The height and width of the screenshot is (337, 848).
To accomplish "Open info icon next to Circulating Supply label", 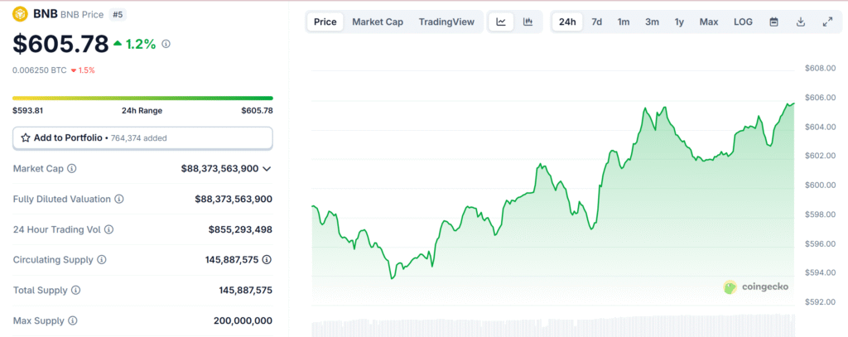I will (102, 260).
